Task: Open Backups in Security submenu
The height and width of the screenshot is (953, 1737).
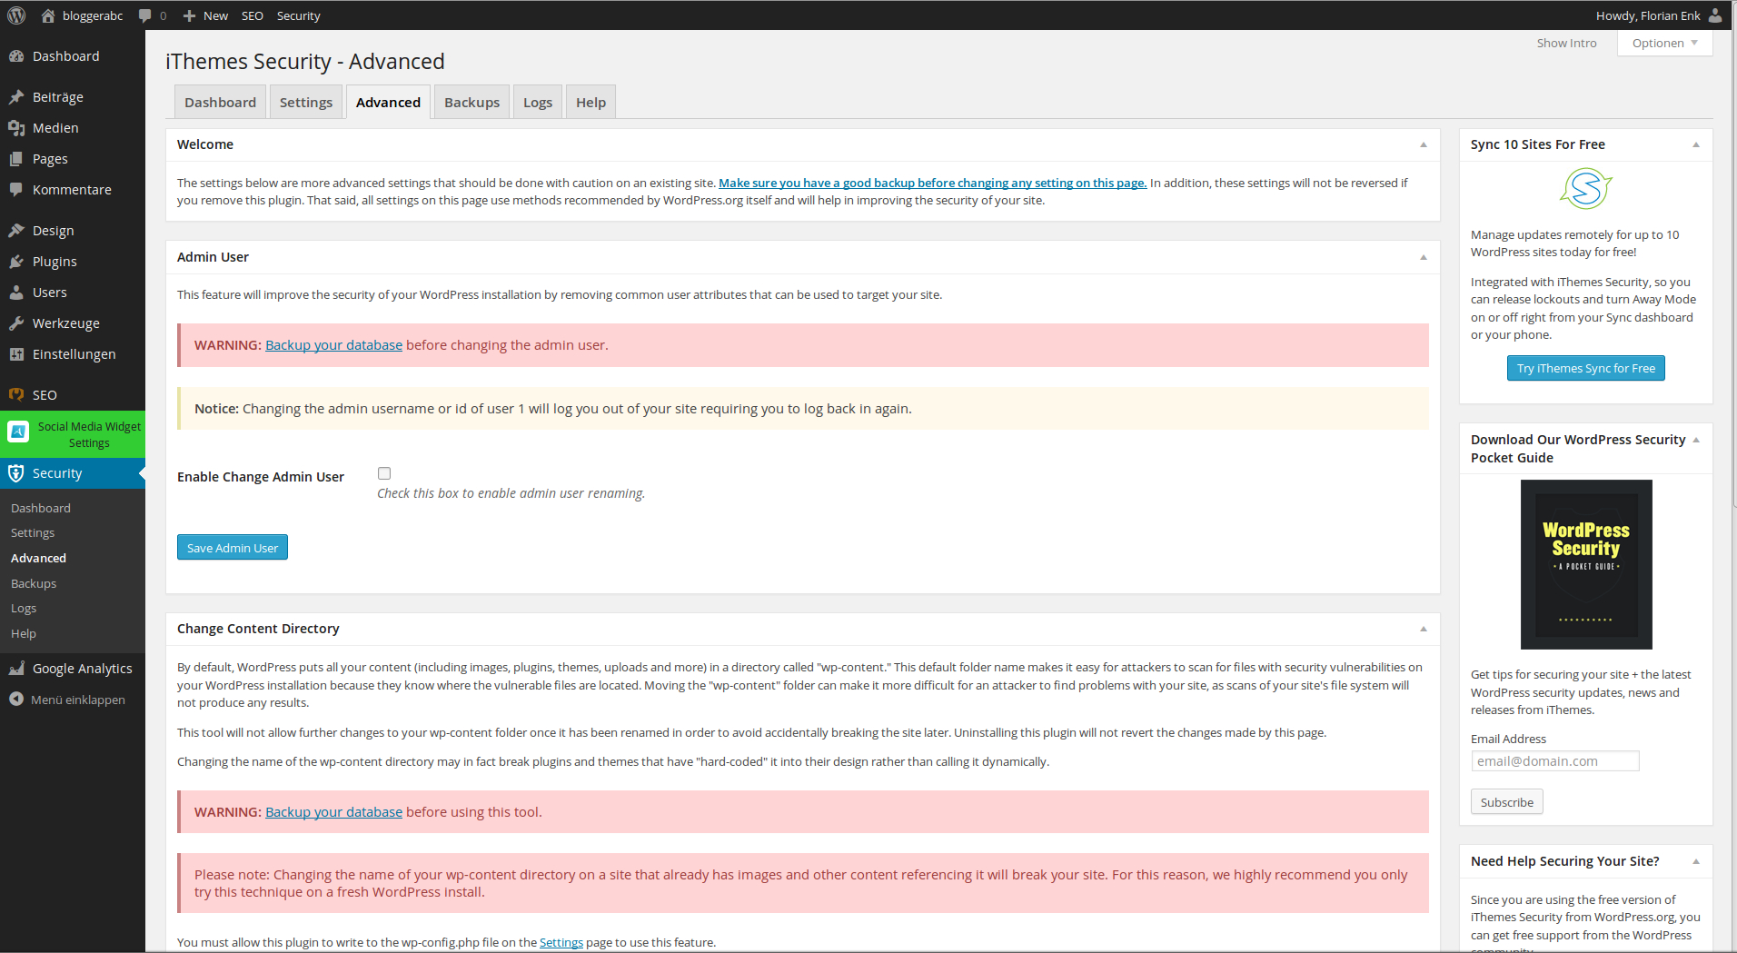Action: tap(34, 583)
